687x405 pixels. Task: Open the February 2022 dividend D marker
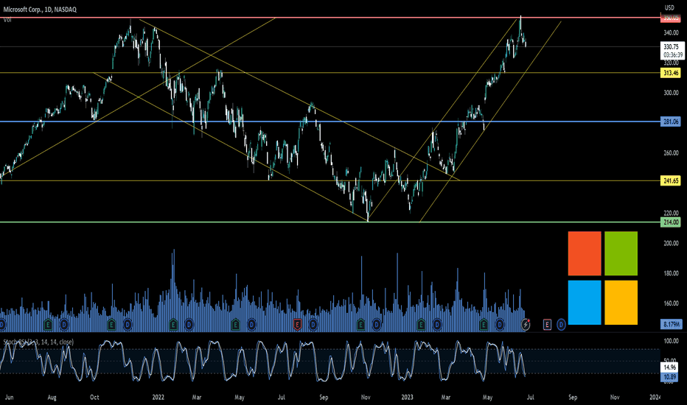point(189,325)
